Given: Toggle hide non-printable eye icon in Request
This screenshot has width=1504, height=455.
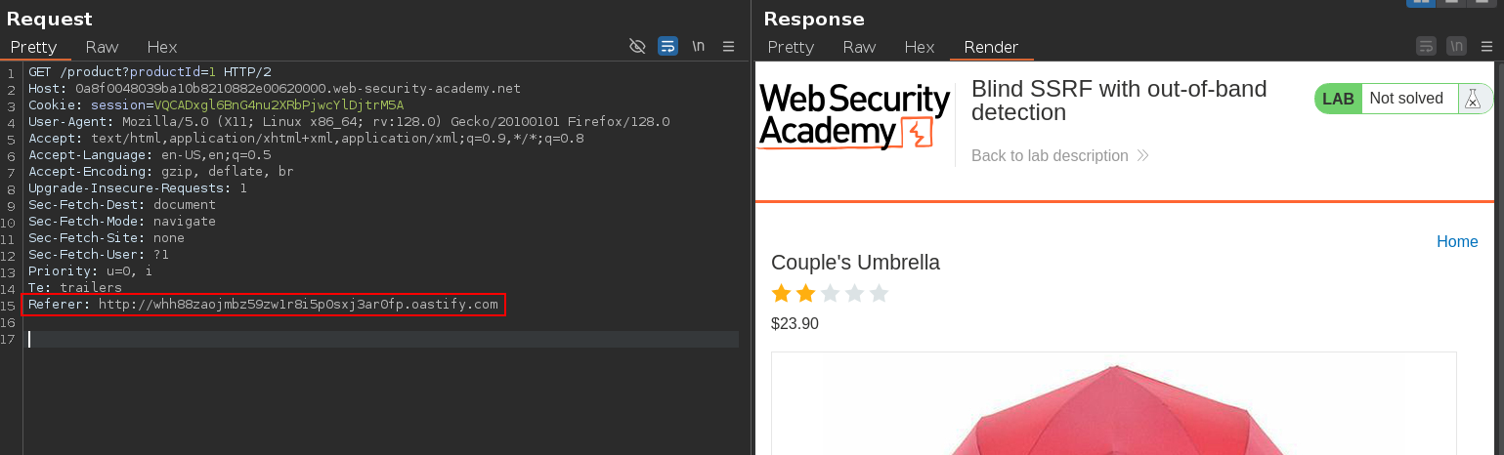Looking at the screenshot, I should coord(638,46).
